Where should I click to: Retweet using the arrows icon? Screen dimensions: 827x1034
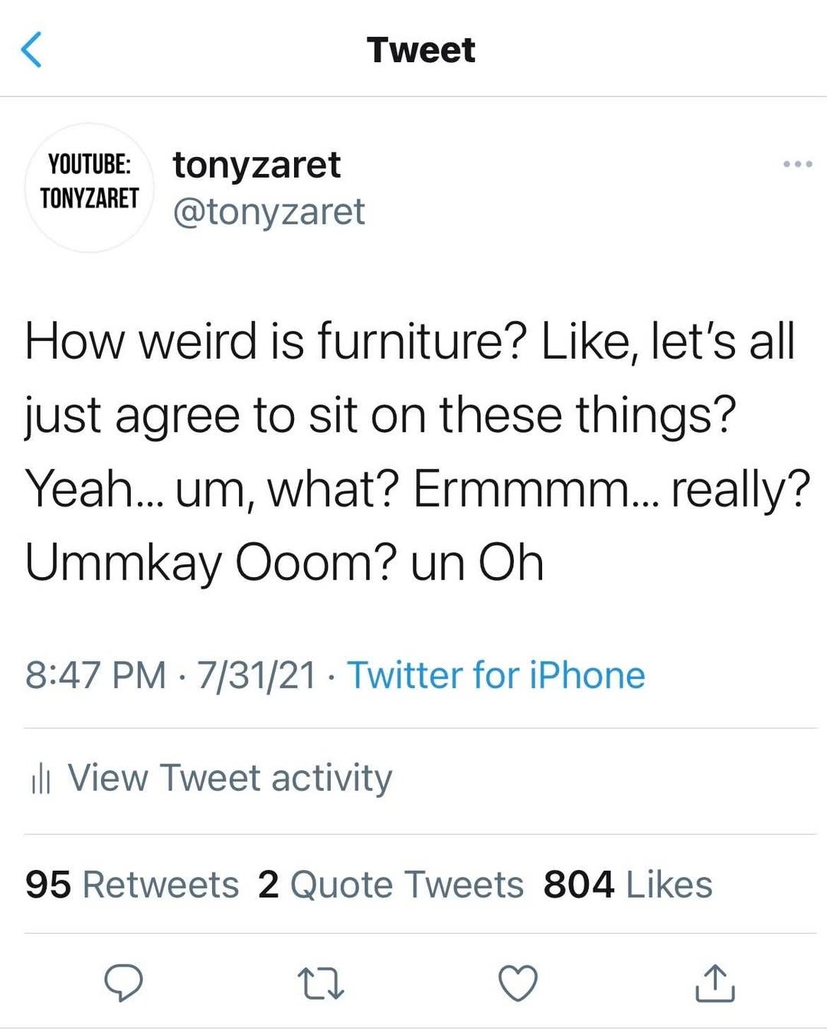click(x=321, y=983)
